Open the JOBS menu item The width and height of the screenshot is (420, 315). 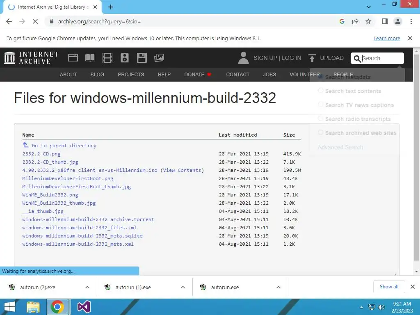[269, 75]
